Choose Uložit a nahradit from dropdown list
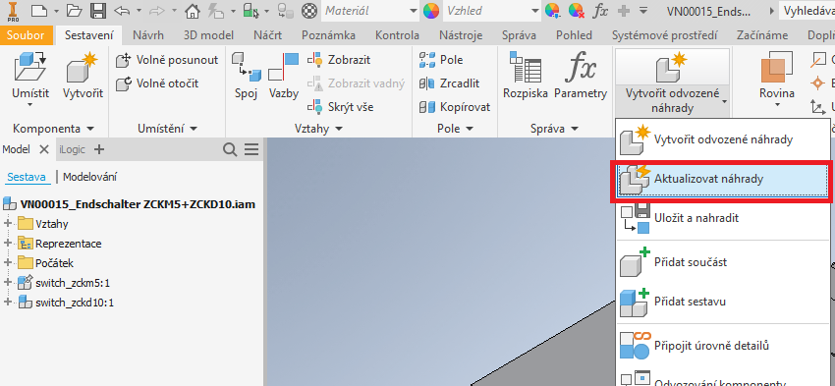 (x=724, y=218)
